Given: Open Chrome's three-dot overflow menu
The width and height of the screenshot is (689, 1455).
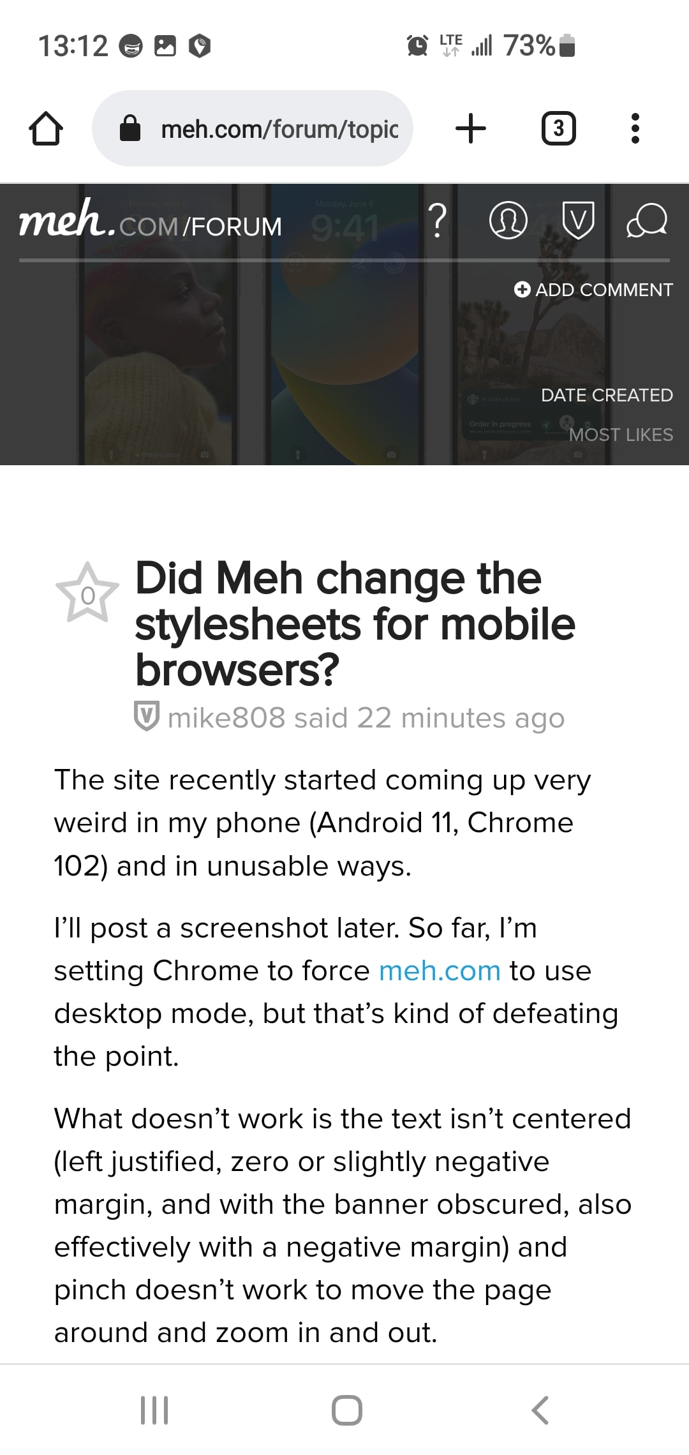Looking at the screenshot, I should 635,128.
